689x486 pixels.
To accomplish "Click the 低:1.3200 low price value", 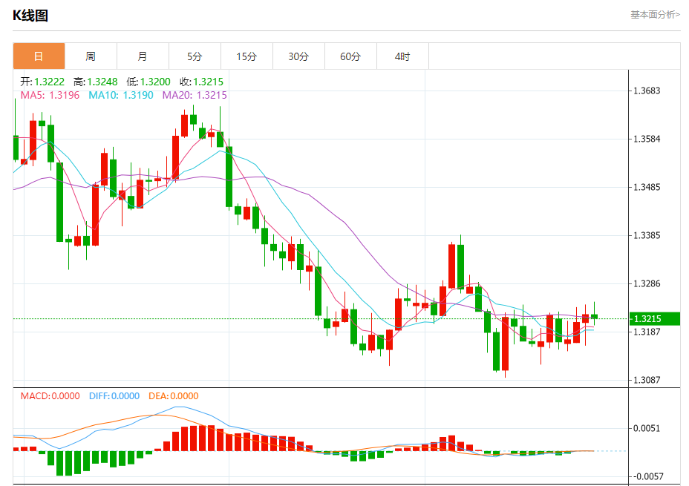I will click(148, 82).
